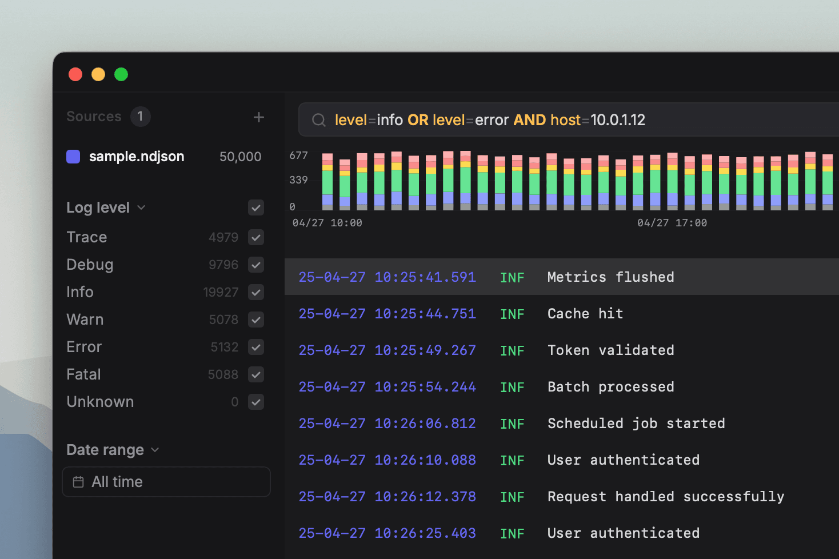Click the yellow minimize window button
Image resolution: width=839 pixels, height=559 pixels.
(98, 74)
